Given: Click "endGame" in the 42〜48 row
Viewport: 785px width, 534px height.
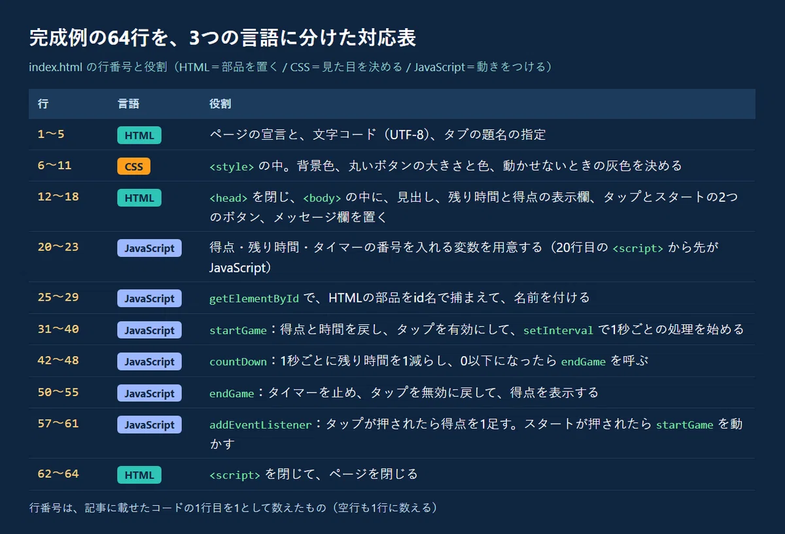Looking at the screenshot, I should click(584, 362).
